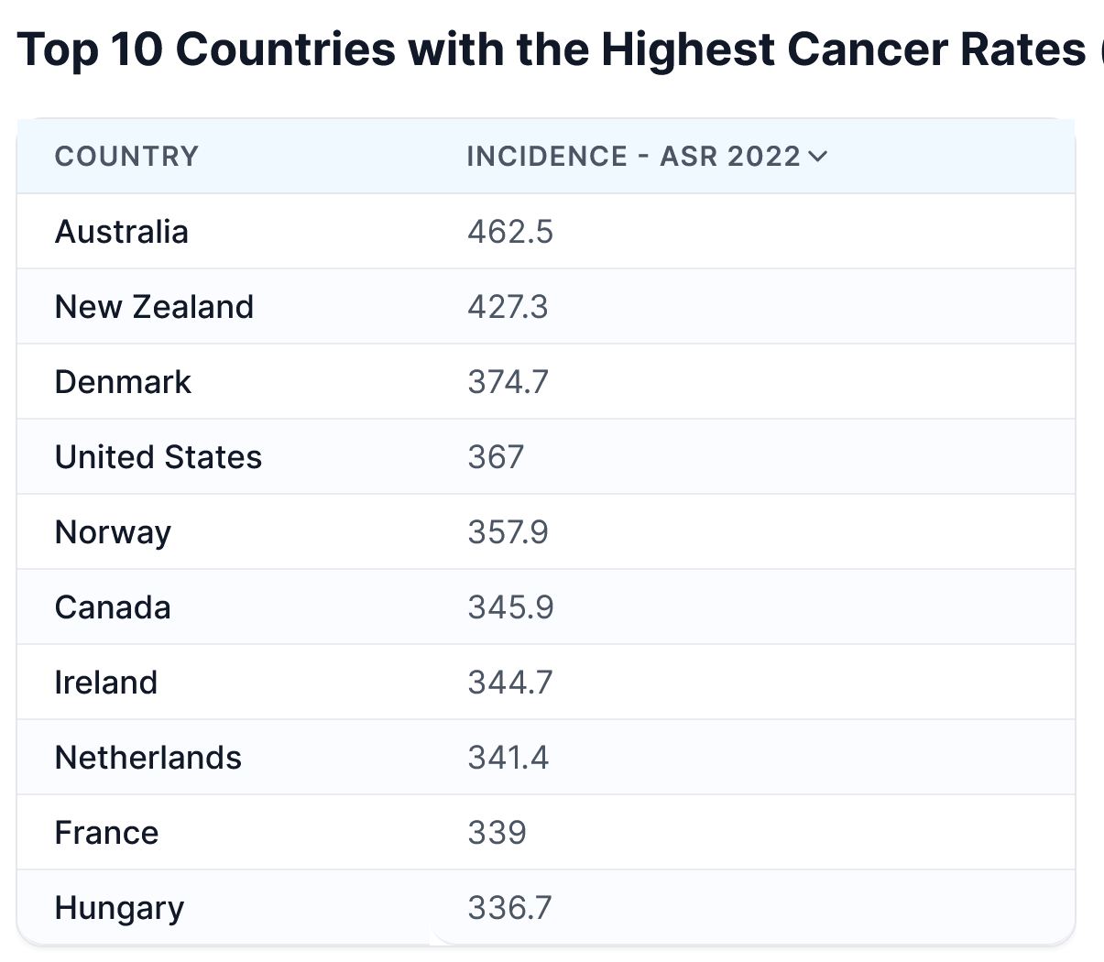Click the Denmark row label
This screenshot has width=1104, height=962.
coord(123,382)
